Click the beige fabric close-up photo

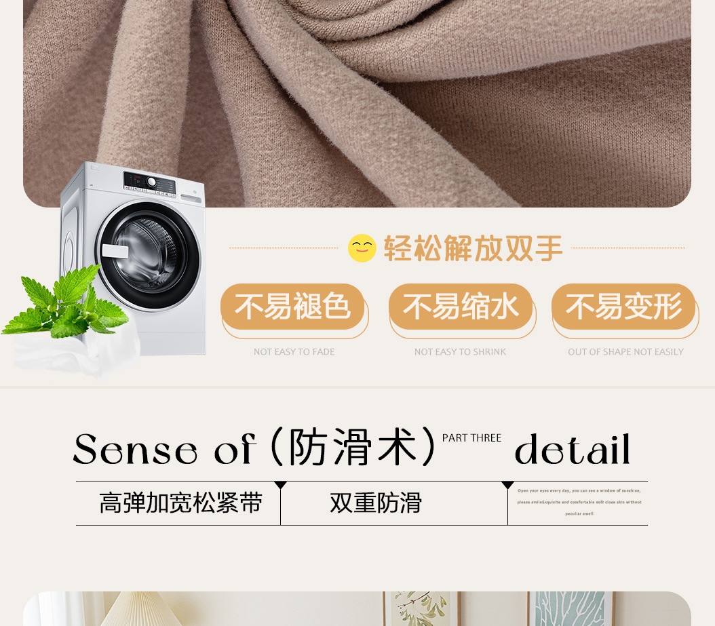coord(357,104)
